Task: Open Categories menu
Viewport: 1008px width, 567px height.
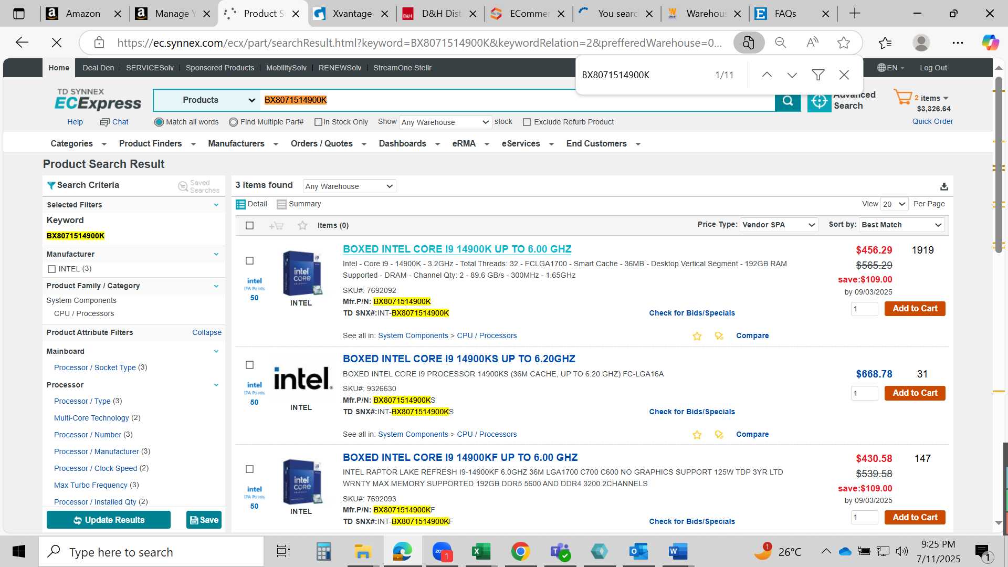Action: coord(78,144)
